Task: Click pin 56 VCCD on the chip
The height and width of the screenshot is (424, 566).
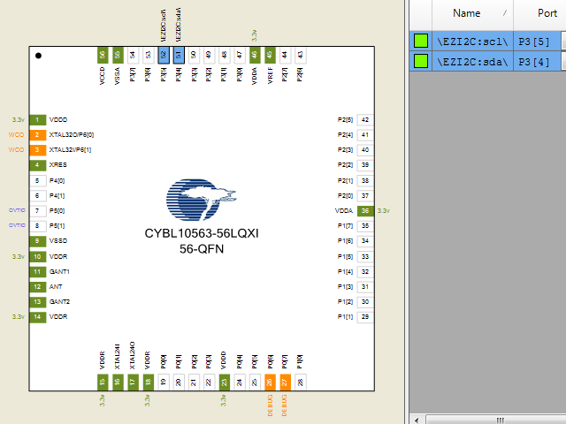Action: coord(103,55)
